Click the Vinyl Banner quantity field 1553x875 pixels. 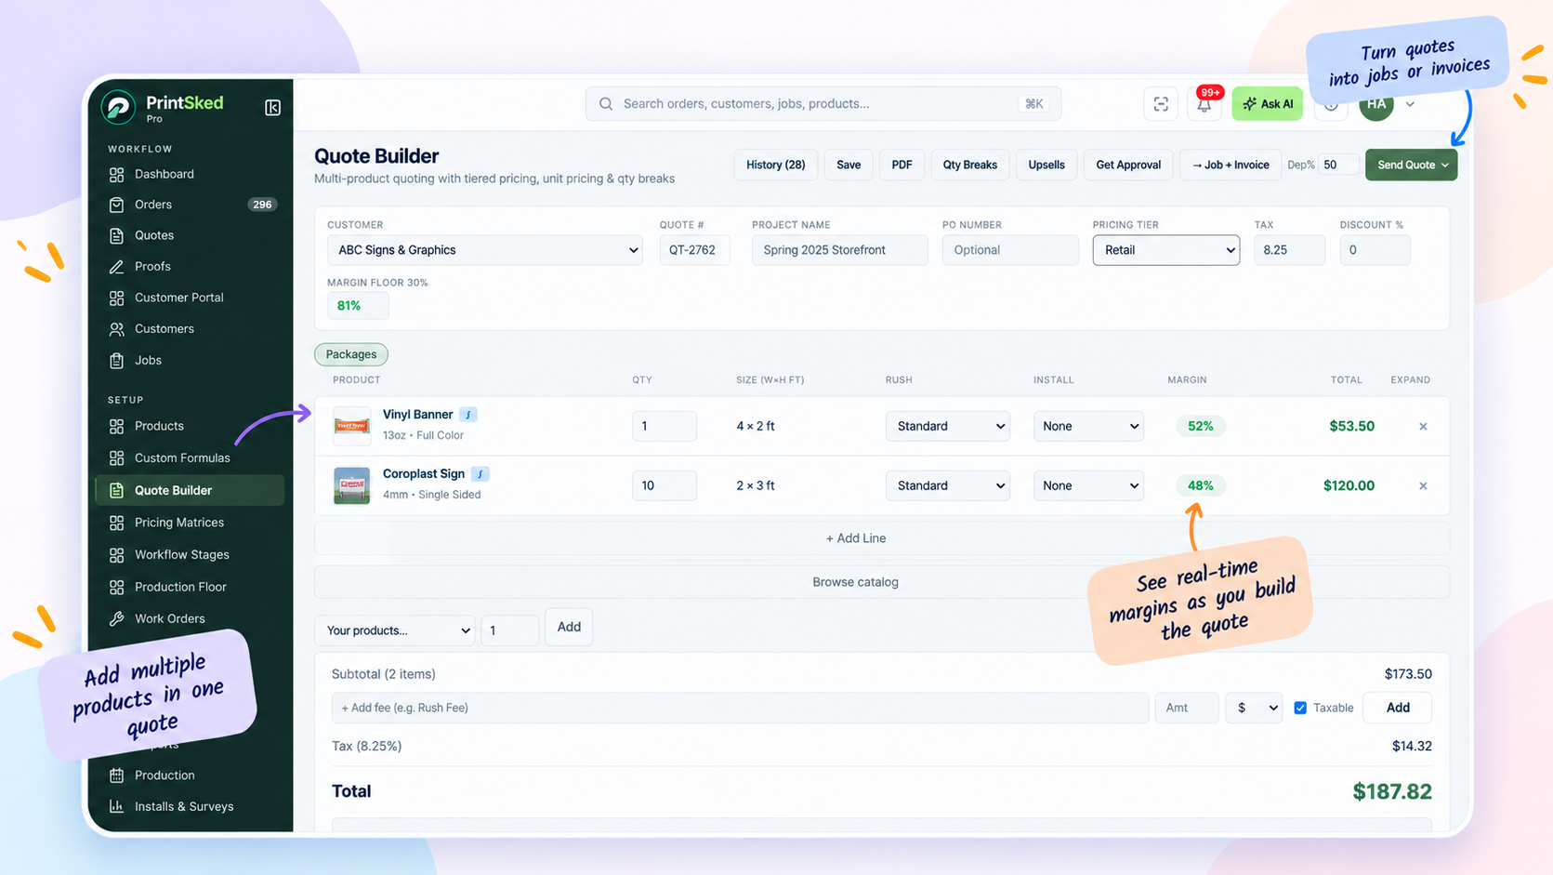point(664,427)
